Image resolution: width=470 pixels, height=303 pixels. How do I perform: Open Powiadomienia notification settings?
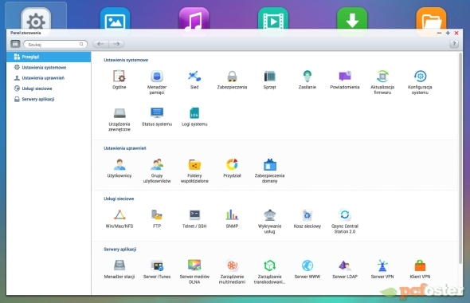coord(345,77)
